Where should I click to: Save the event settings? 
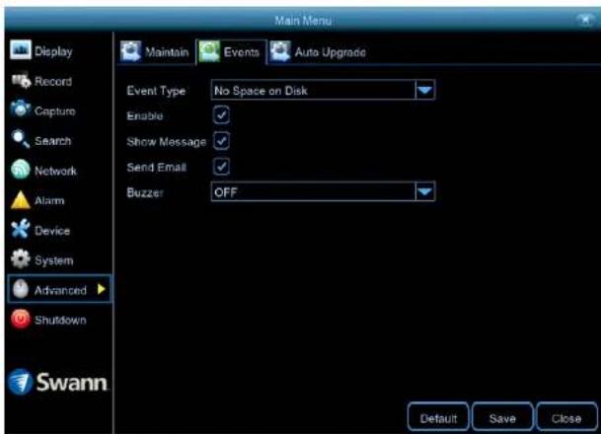502,417
